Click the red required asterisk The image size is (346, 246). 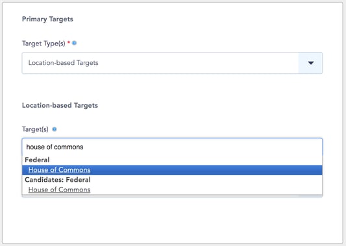[x=69, y=42]
